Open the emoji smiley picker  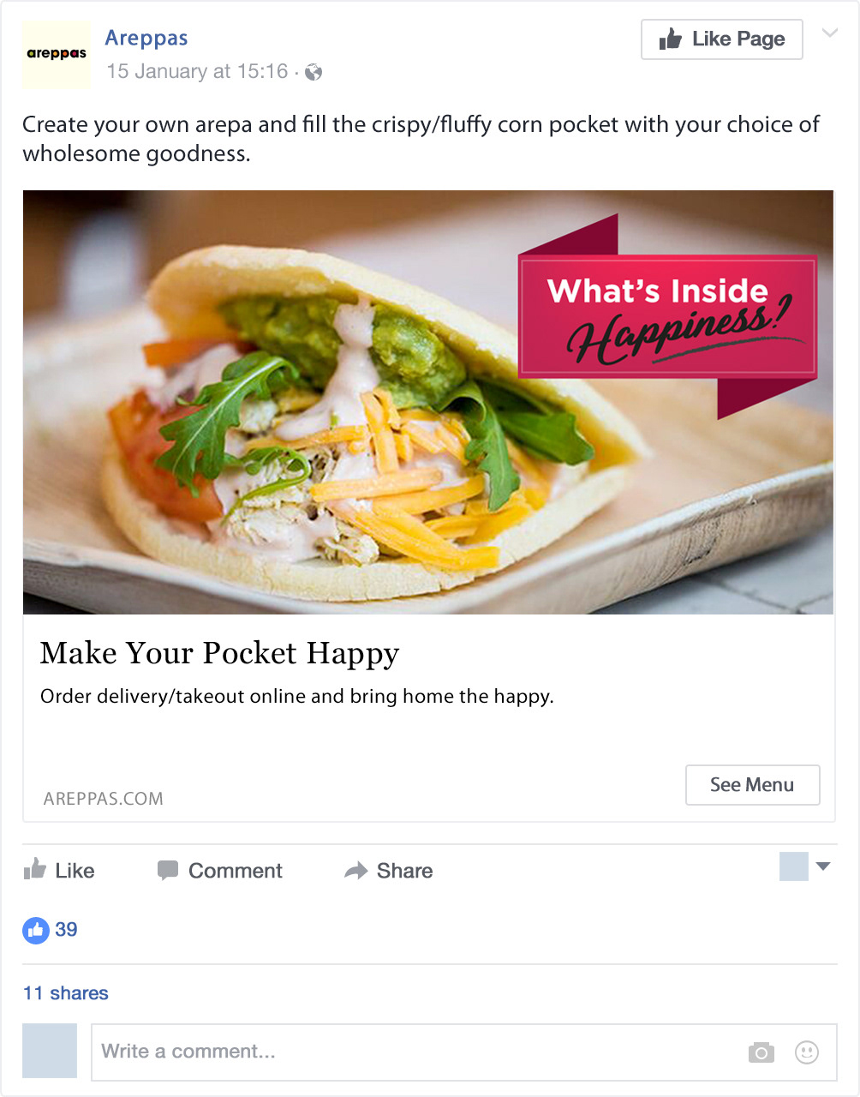(807, 1052)
